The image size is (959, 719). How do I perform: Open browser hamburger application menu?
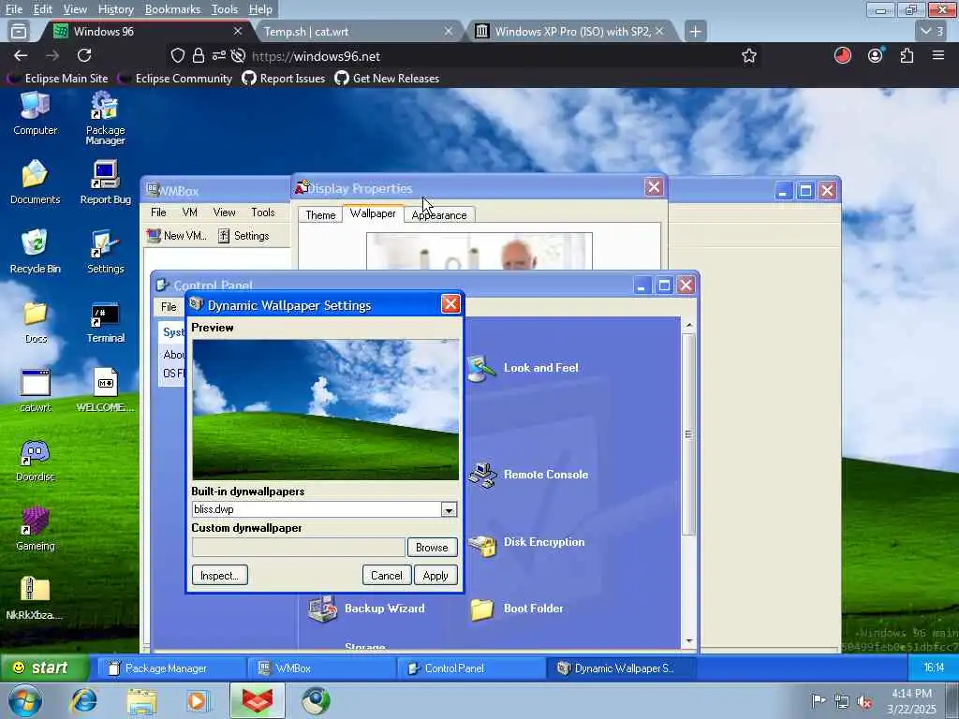coord(938,56)
